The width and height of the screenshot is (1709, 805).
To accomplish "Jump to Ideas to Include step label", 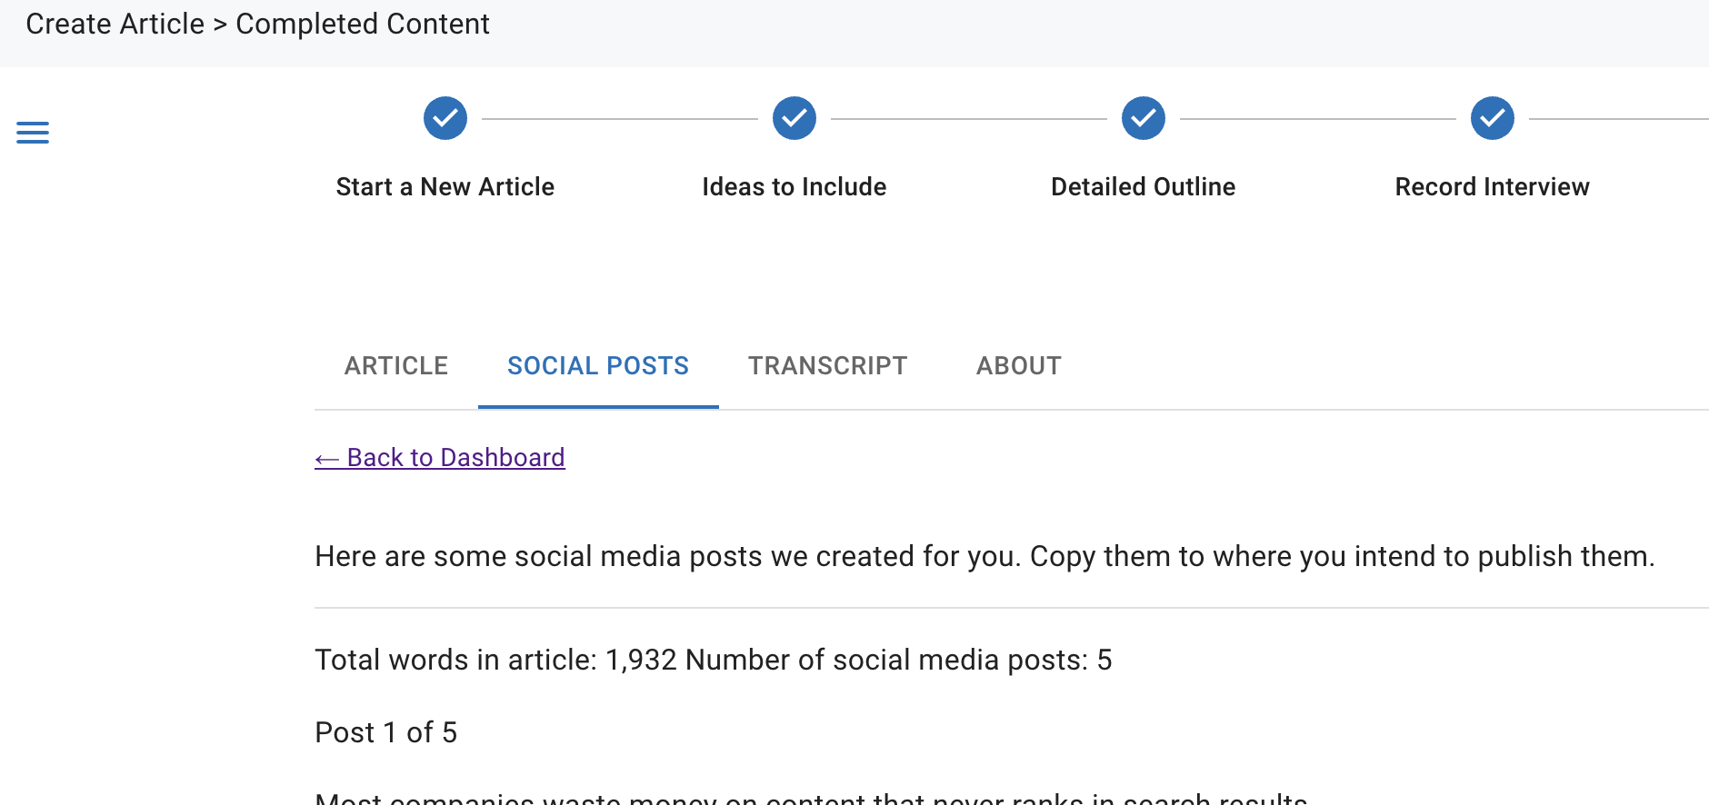I will [795, 186].
